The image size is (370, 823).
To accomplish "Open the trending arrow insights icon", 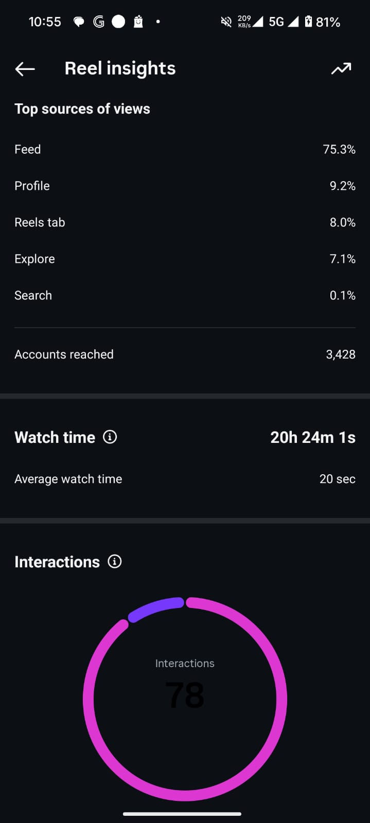I will click(341, 69).
